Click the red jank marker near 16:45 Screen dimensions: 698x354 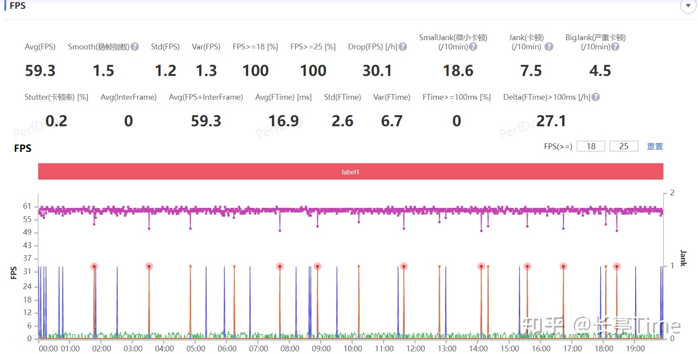563,267
